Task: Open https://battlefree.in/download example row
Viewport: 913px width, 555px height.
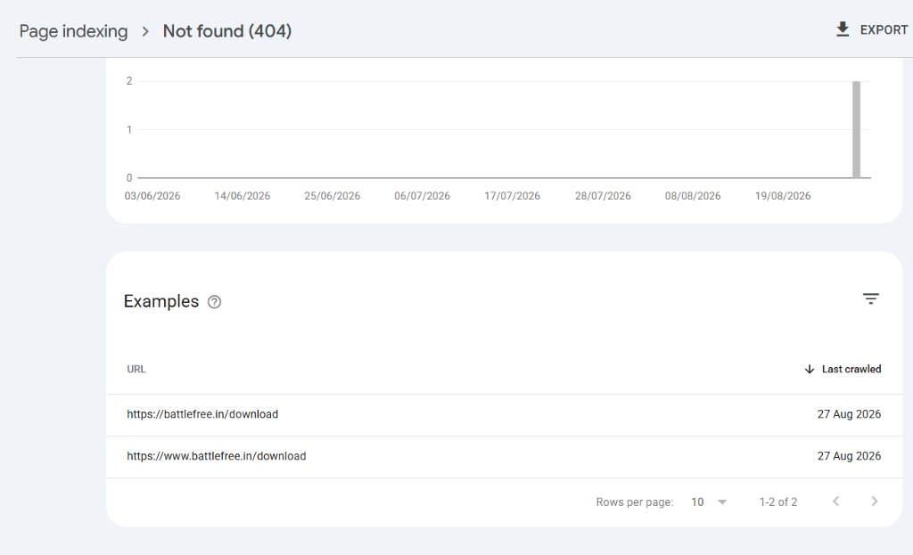Action: pos(505,415)
